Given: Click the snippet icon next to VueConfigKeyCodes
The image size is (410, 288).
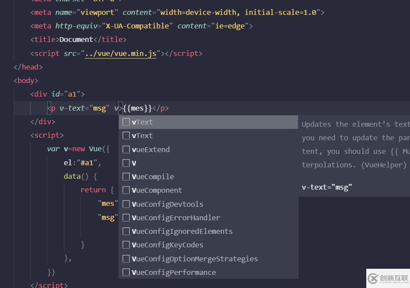Looking at the screenshot, I should point(126,245).
